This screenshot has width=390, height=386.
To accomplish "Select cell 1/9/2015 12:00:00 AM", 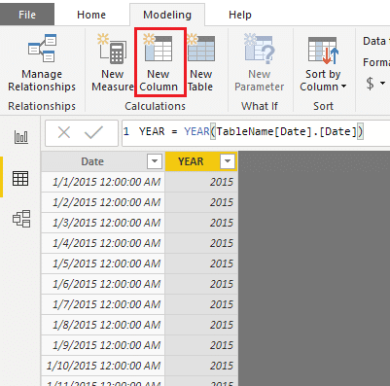I will coord(103,345).
